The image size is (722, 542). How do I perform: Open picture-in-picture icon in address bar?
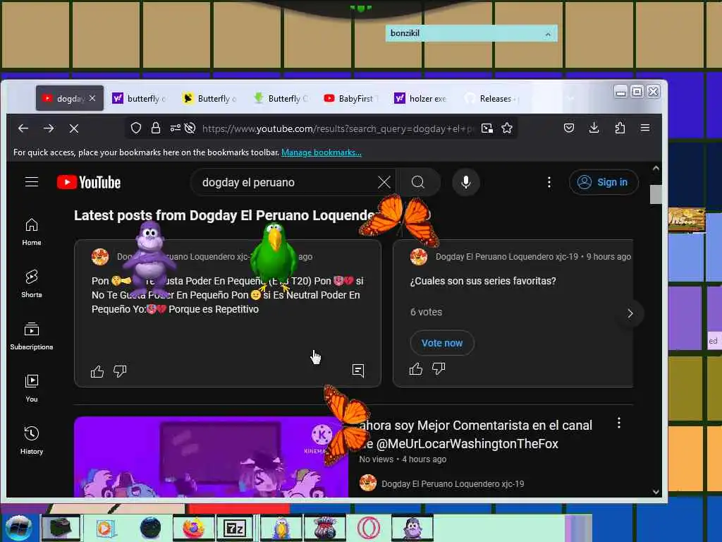tap(487, 128)
